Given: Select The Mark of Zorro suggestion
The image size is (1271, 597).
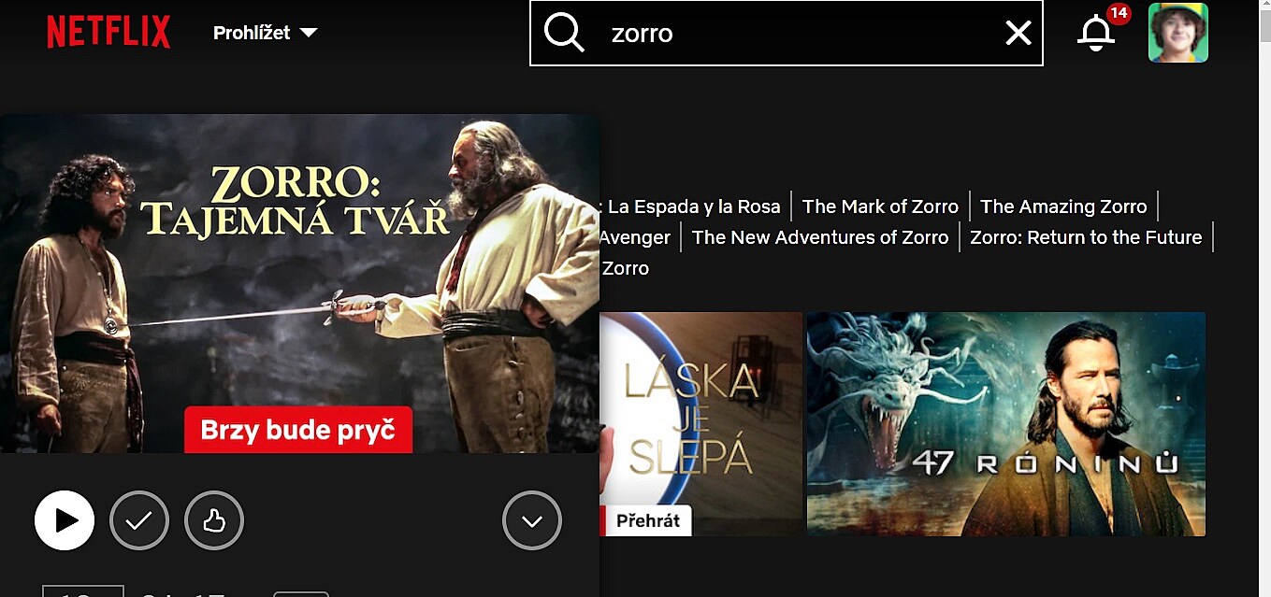Looking at the screenshot, I should (880, 206).
